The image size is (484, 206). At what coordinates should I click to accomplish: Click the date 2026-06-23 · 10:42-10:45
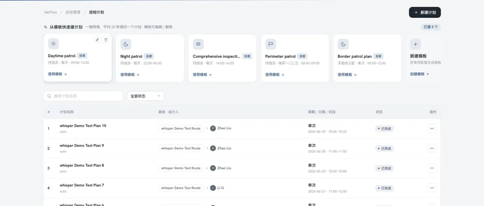(x=327, y=171)
